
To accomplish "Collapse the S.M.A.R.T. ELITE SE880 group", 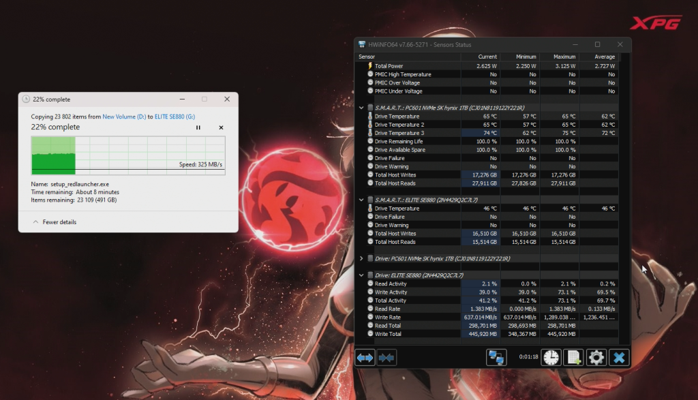I will (361, 200).
